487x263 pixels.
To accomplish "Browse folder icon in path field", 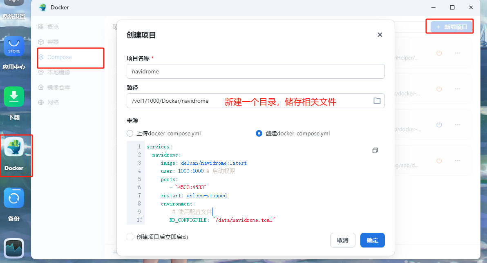I will [377, 101].
